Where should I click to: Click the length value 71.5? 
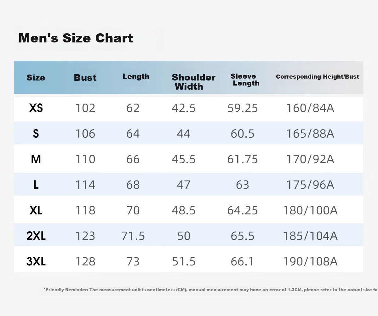(133, 236)
